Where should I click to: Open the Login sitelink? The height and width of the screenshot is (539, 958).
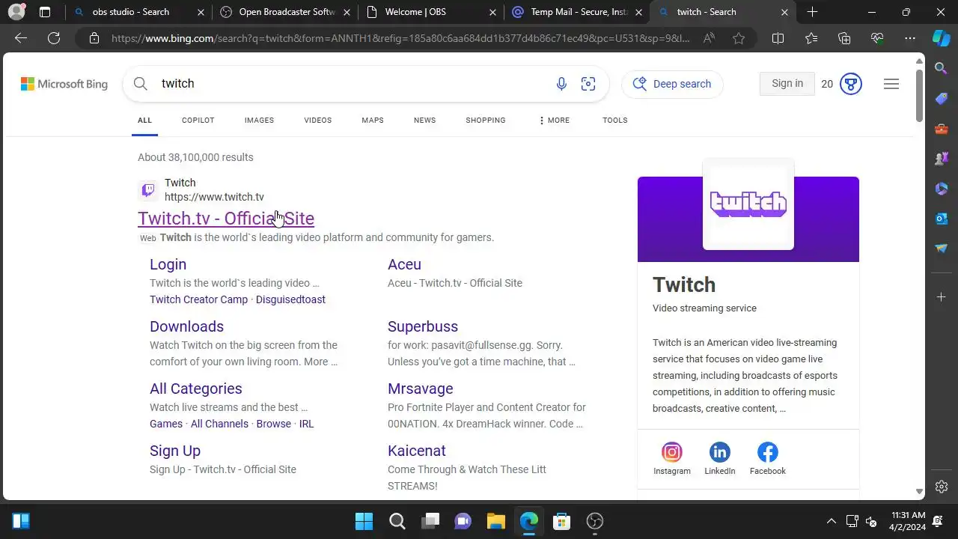point(168,264)
